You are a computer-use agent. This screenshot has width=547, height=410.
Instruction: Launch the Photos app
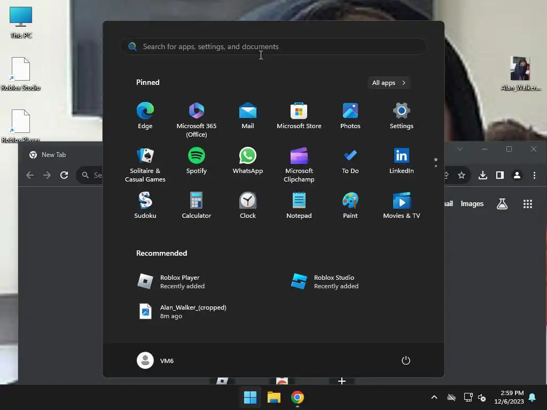point(350,116)
